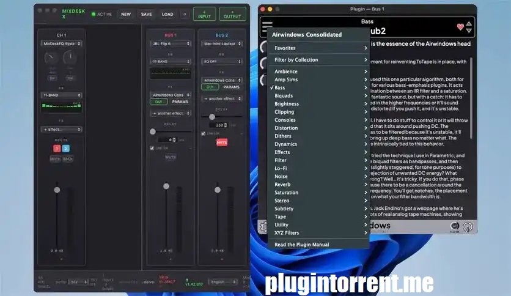Open BUS 1 effect PARAMS

[x=180, y=102]
